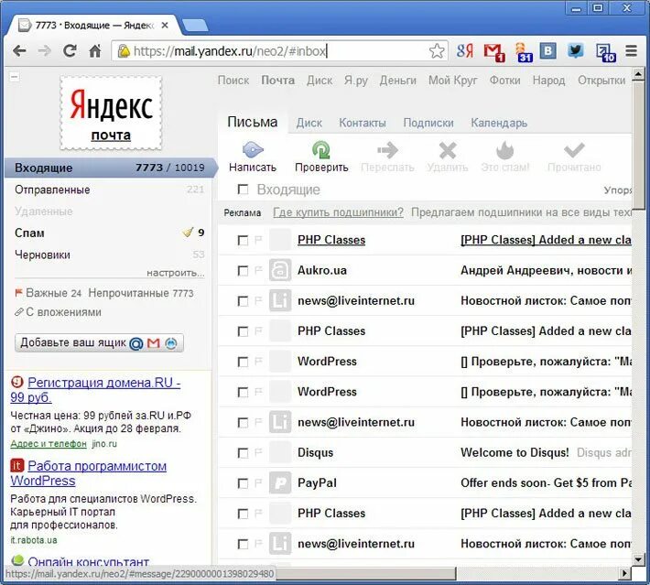The height and width of the screenshot is (585, 650).
Task: Open the Twitter bird extension icon
Action: point(575,50)
